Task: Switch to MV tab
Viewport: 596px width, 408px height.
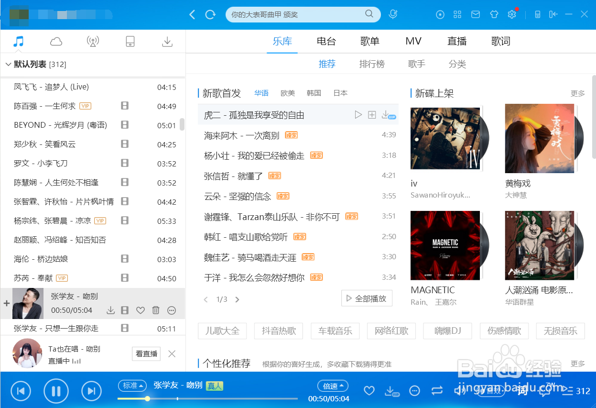Action: tap(413, 41)
